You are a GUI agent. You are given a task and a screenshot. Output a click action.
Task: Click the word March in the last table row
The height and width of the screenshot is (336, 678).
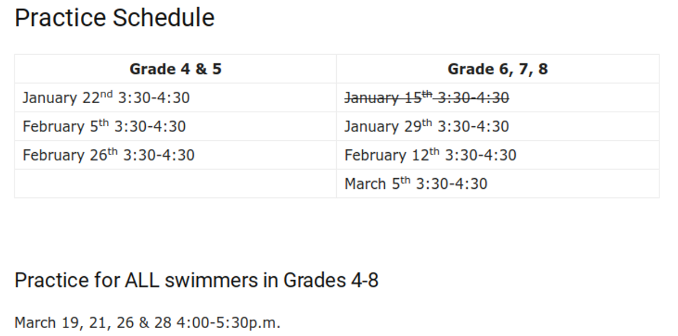365,184
